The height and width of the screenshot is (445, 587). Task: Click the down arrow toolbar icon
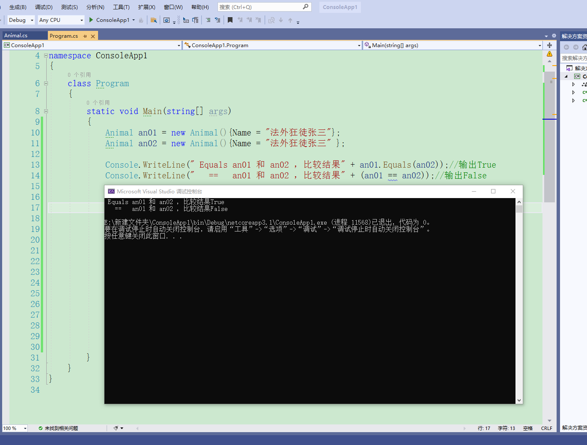(x=281, y=20)
